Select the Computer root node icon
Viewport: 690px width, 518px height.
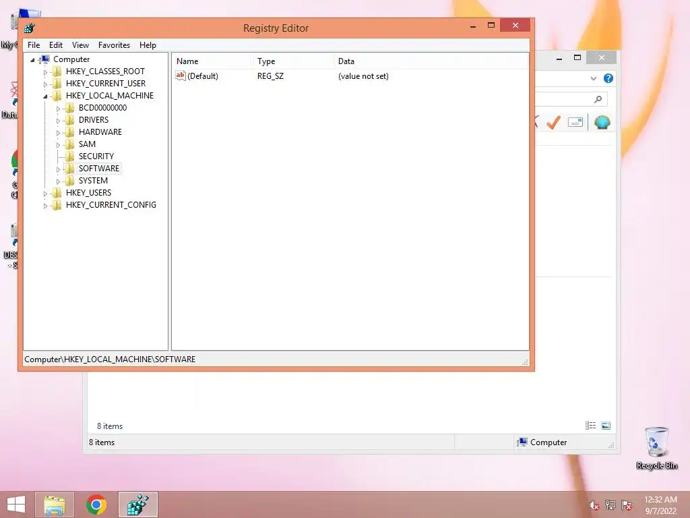(45, 59)
